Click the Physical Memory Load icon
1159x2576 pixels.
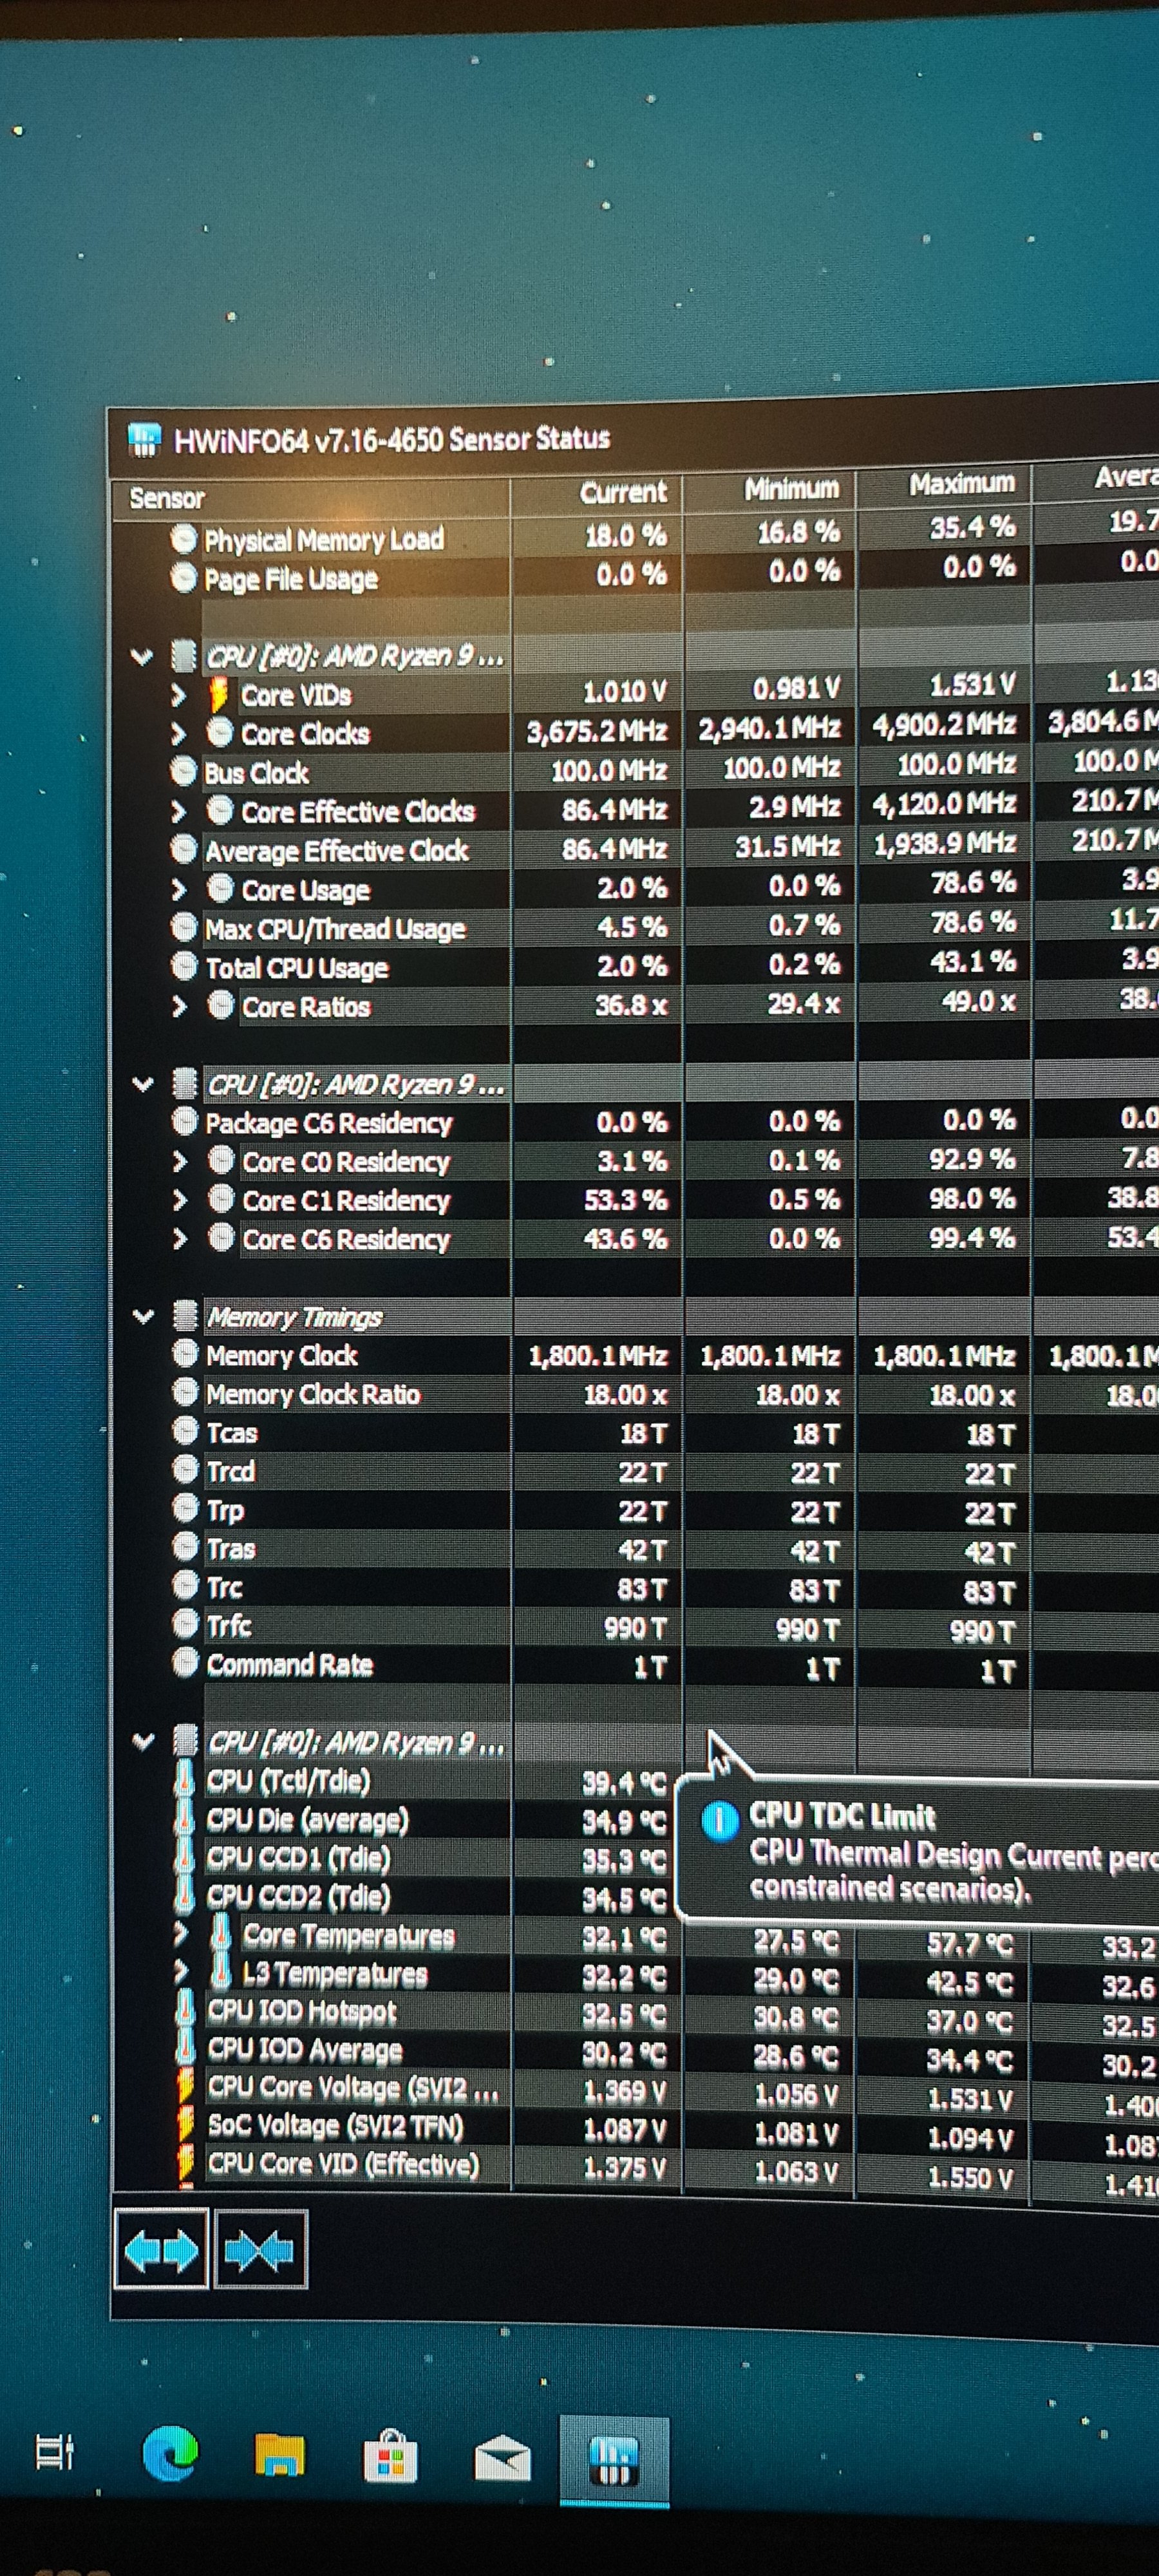(183, 539)
